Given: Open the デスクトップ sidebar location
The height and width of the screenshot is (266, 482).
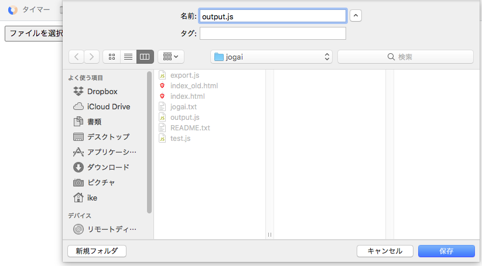Looking at the screenshot, I should point(108,137).
